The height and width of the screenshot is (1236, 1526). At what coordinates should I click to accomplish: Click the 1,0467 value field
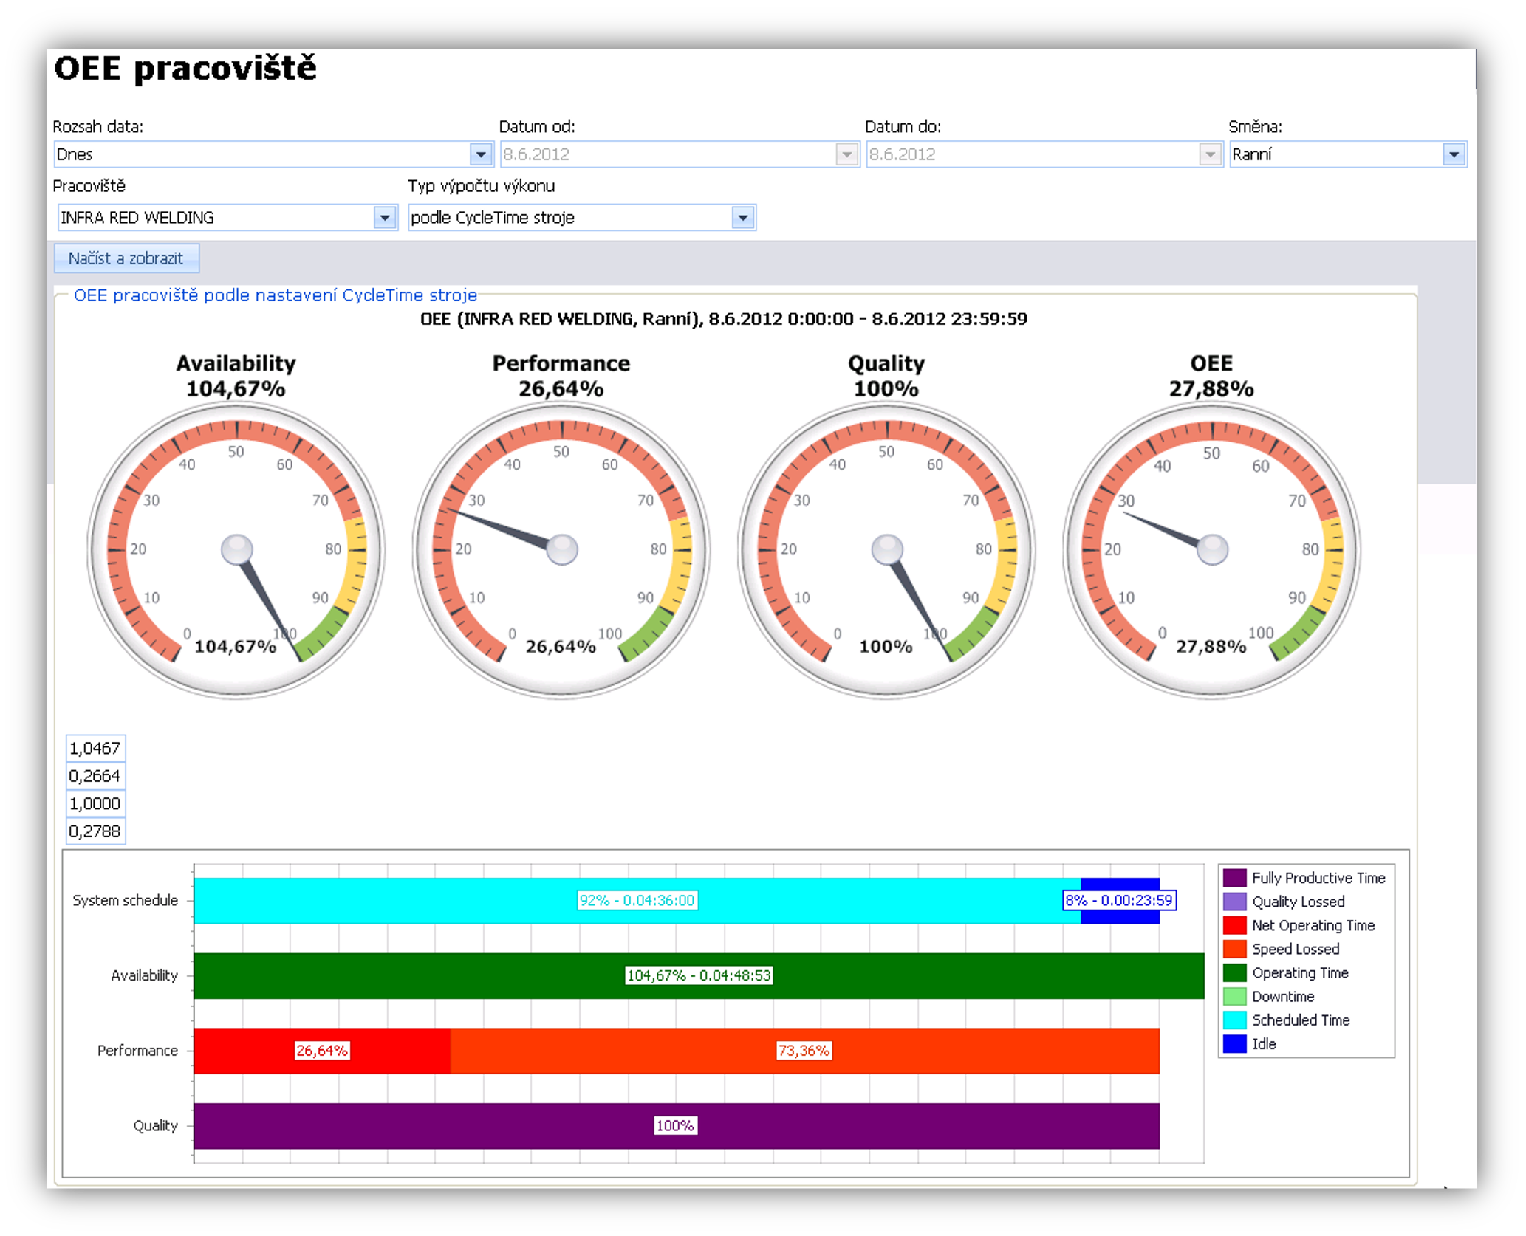95,748
